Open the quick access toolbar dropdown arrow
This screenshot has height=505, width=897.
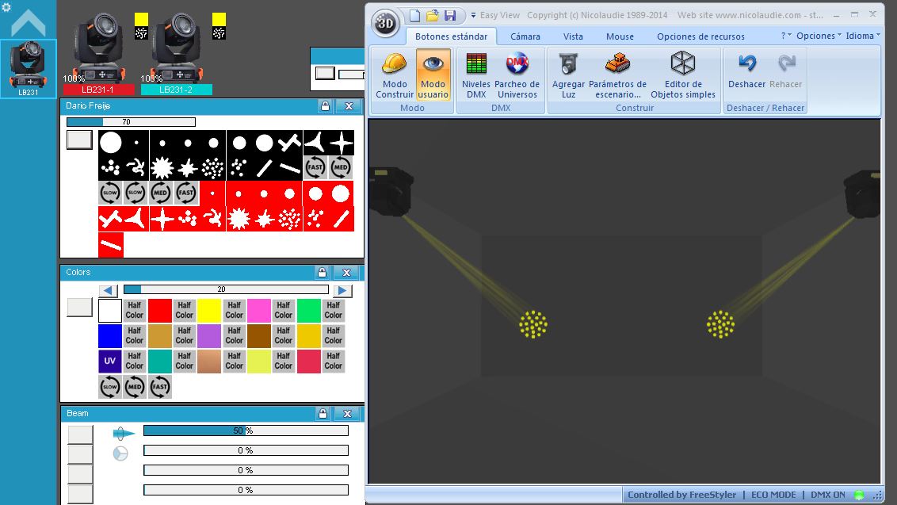(x=473, y=16)
